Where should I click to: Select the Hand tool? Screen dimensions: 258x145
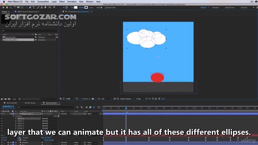pyautogui.click(x=7, y=7)
